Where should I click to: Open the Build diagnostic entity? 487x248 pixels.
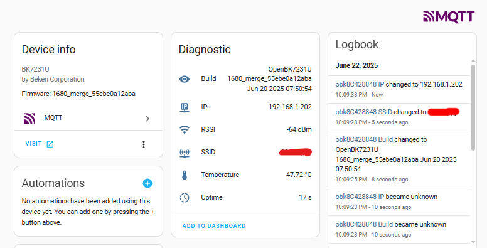pos(245,78)
